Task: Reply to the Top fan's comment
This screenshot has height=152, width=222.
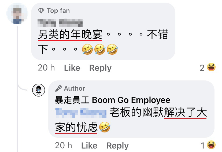Action: pos(100,68)
